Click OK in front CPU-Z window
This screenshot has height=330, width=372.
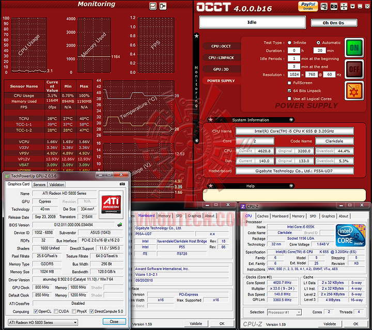click(x=355, y=324)
